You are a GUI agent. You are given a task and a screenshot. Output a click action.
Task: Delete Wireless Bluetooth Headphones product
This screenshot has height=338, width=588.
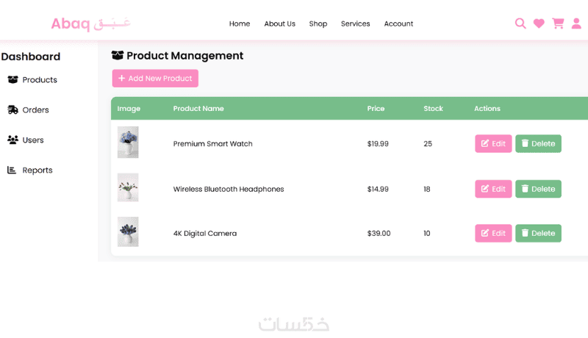pyautogui.click(x=538, y=189)
